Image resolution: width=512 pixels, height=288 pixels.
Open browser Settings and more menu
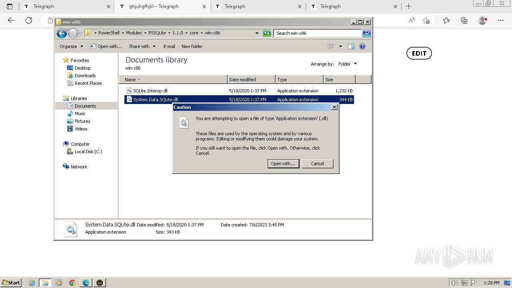501,20
